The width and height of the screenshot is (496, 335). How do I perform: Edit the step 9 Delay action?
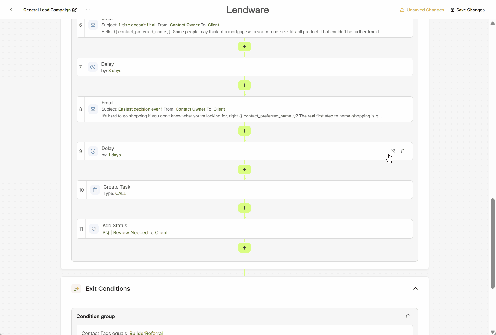click(393, 151)
